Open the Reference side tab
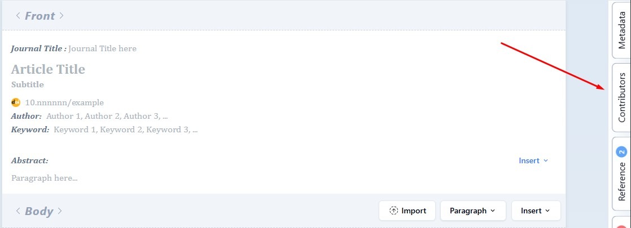 click(x=621, y=181)
